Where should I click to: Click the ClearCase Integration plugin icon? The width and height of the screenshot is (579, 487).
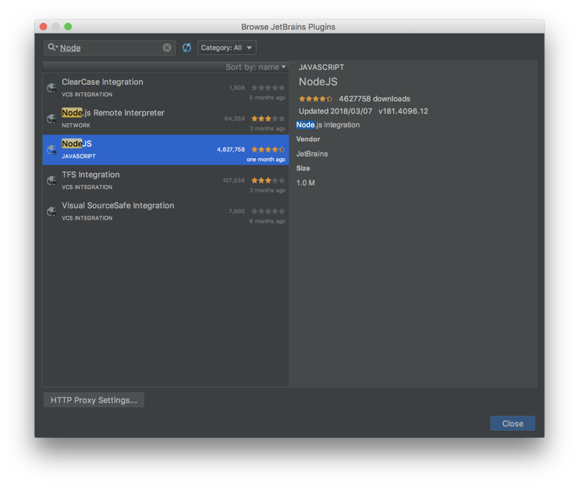[x=51, y=88]
